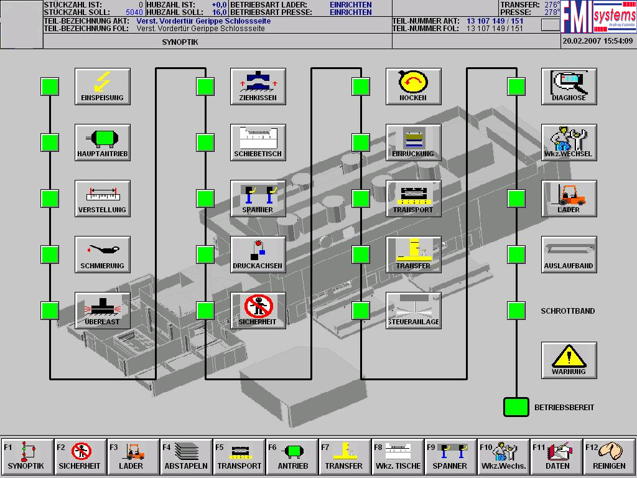Click green status square left of Schrottband
This screenshot has width=637, height=478.
click(516, 311)
